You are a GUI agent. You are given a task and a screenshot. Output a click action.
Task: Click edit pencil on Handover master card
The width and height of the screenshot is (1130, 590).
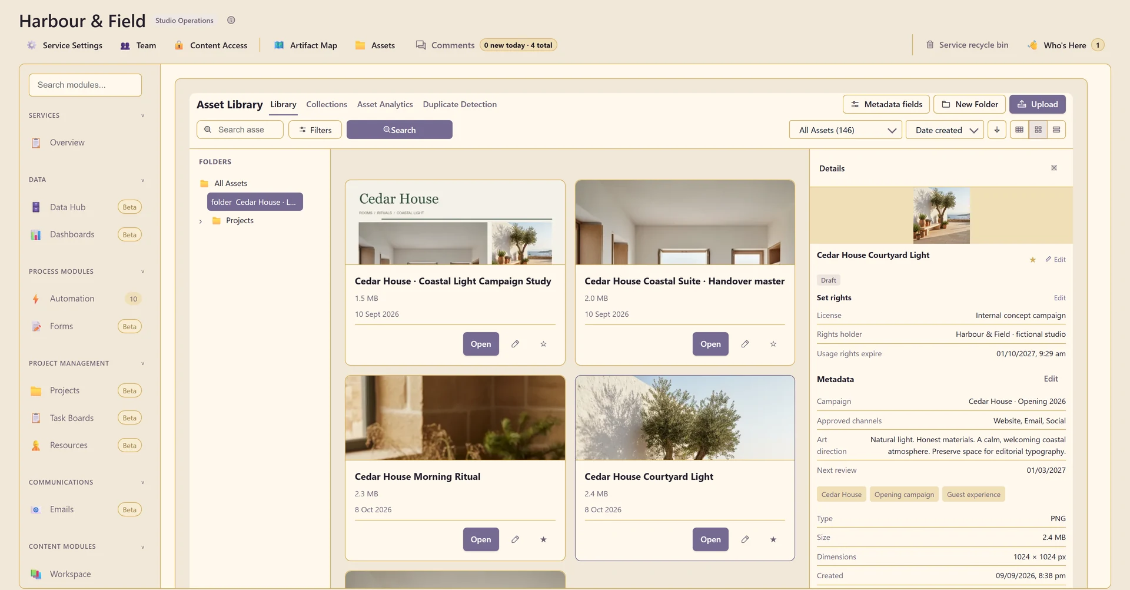745,344
